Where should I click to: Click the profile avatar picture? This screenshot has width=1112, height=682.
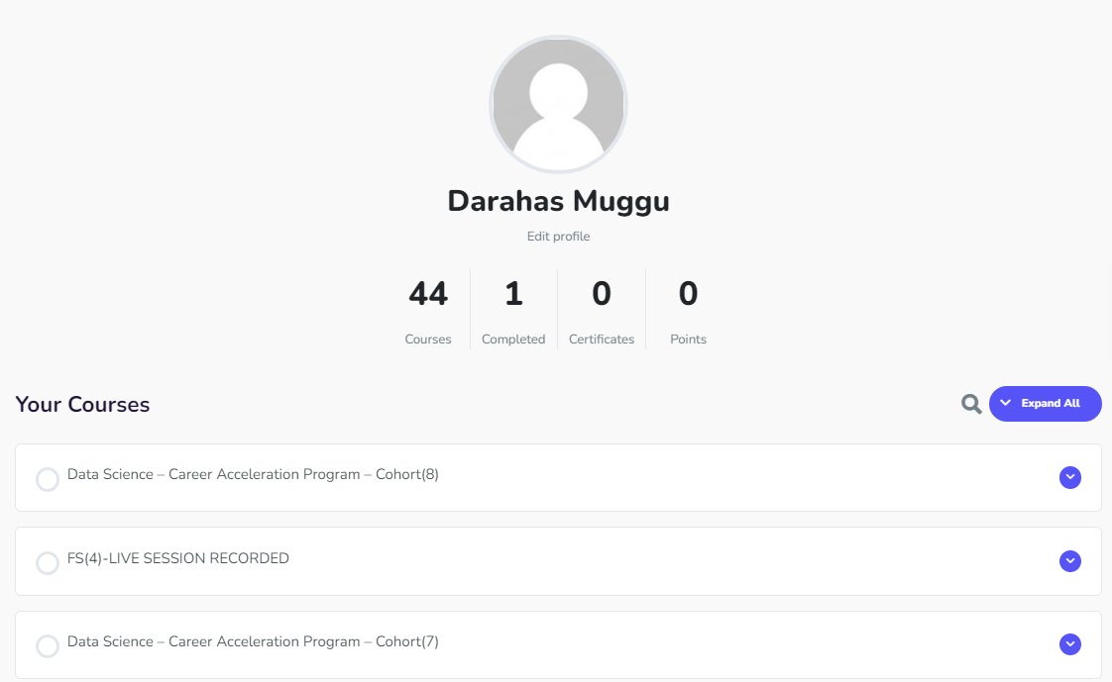tap(558, 104)
